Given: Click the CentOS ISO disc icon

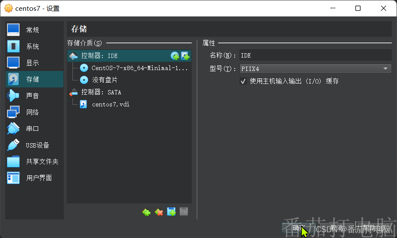Looking at the screenshot, I should 84,68.
